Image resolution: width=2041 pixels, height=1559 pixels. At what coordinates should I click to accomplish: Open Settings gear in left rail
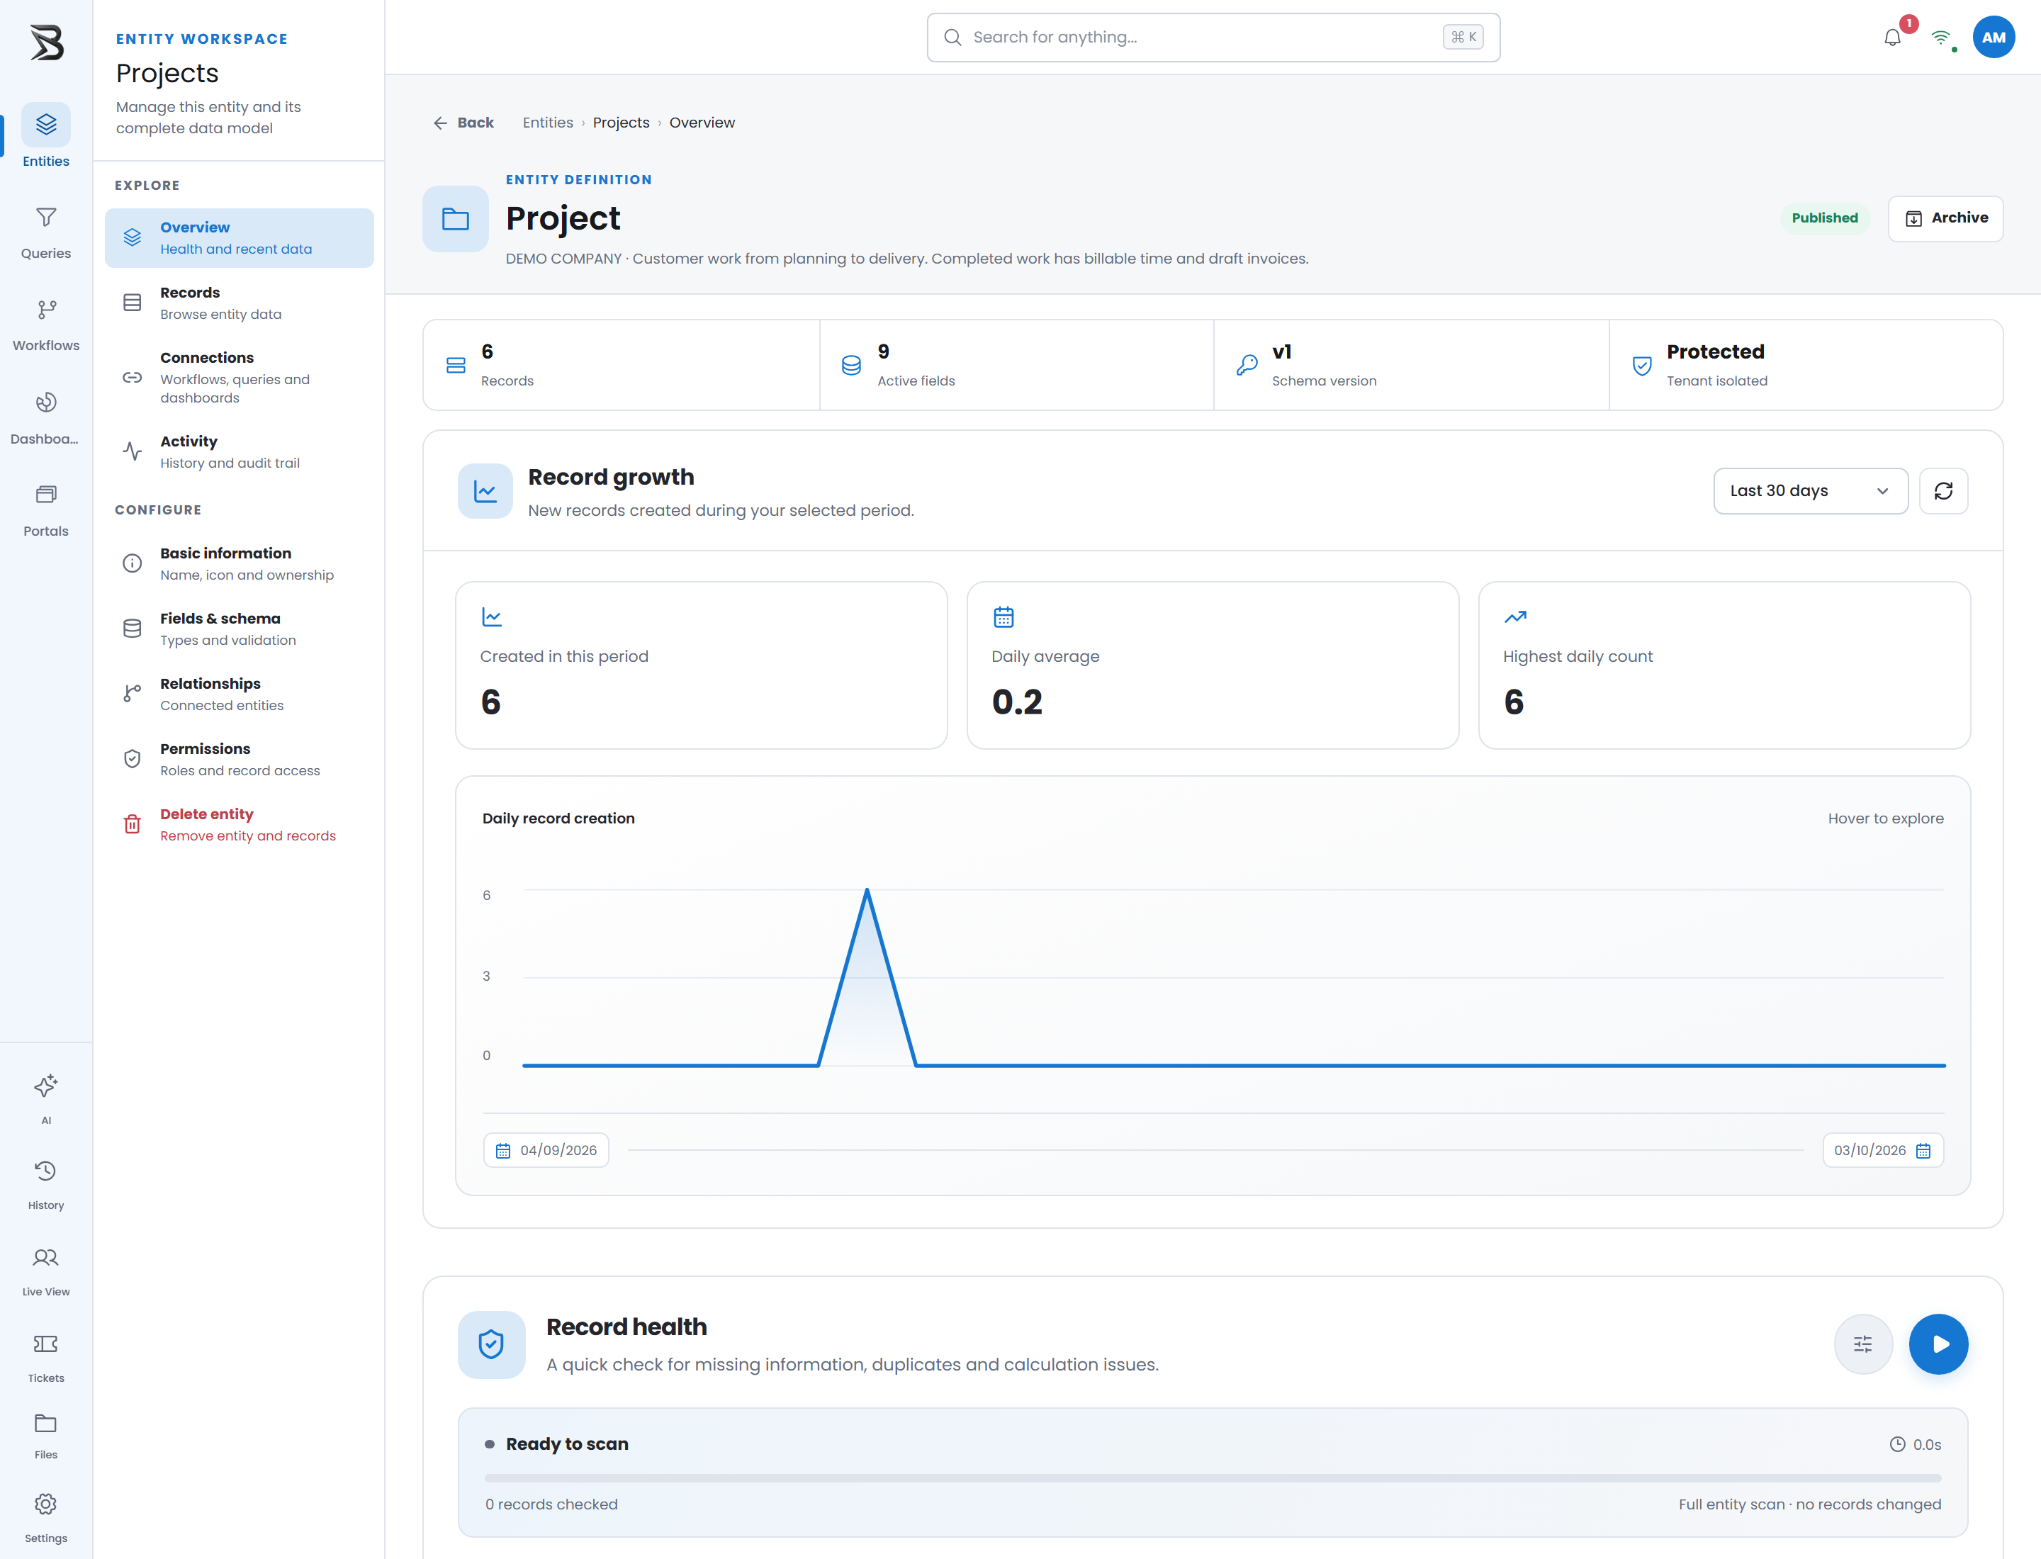tap(45, 1516)
